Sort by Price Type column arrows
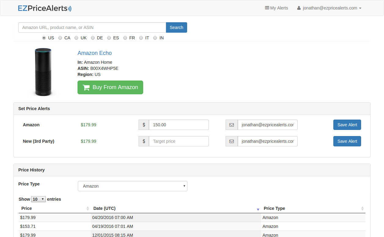This screenshot has width=384, height=237. pyautogui.click(x=362, y=208)
